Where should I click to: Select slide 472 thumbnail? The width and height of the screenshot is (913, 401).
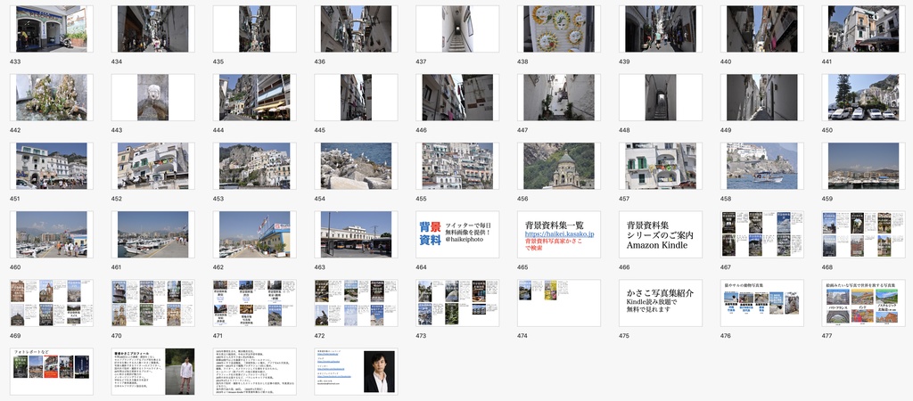pos(356,303)
